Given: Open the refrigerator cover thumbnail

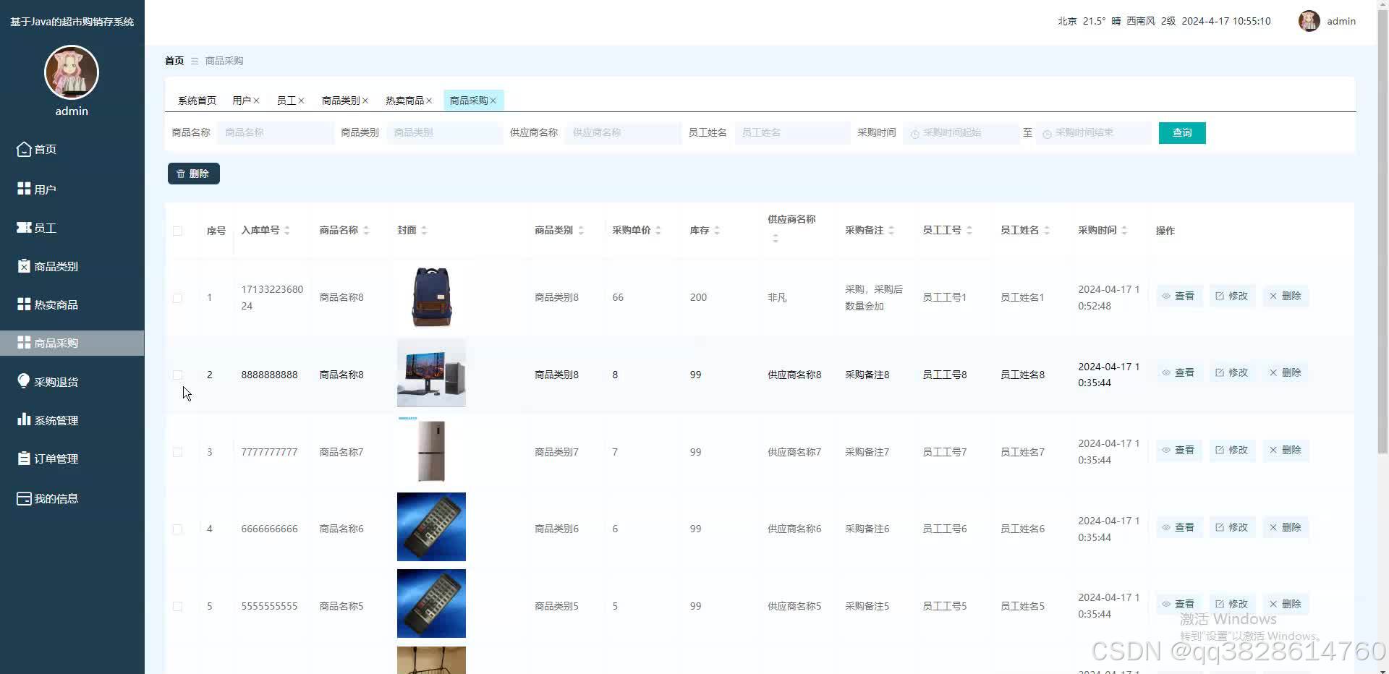Looking at the screenshot, I should point(431,450).
